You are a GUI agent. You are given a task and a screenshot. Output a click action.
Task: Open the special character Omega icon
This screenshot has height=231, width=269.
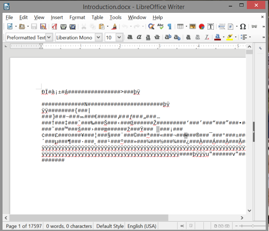point(243,26)
